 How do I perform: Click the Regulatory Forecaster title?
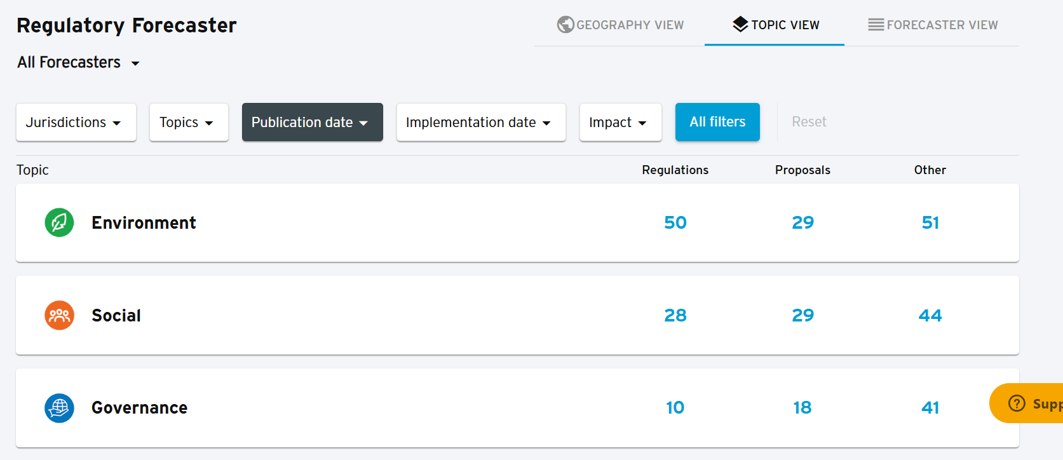[x=126, y=25]
